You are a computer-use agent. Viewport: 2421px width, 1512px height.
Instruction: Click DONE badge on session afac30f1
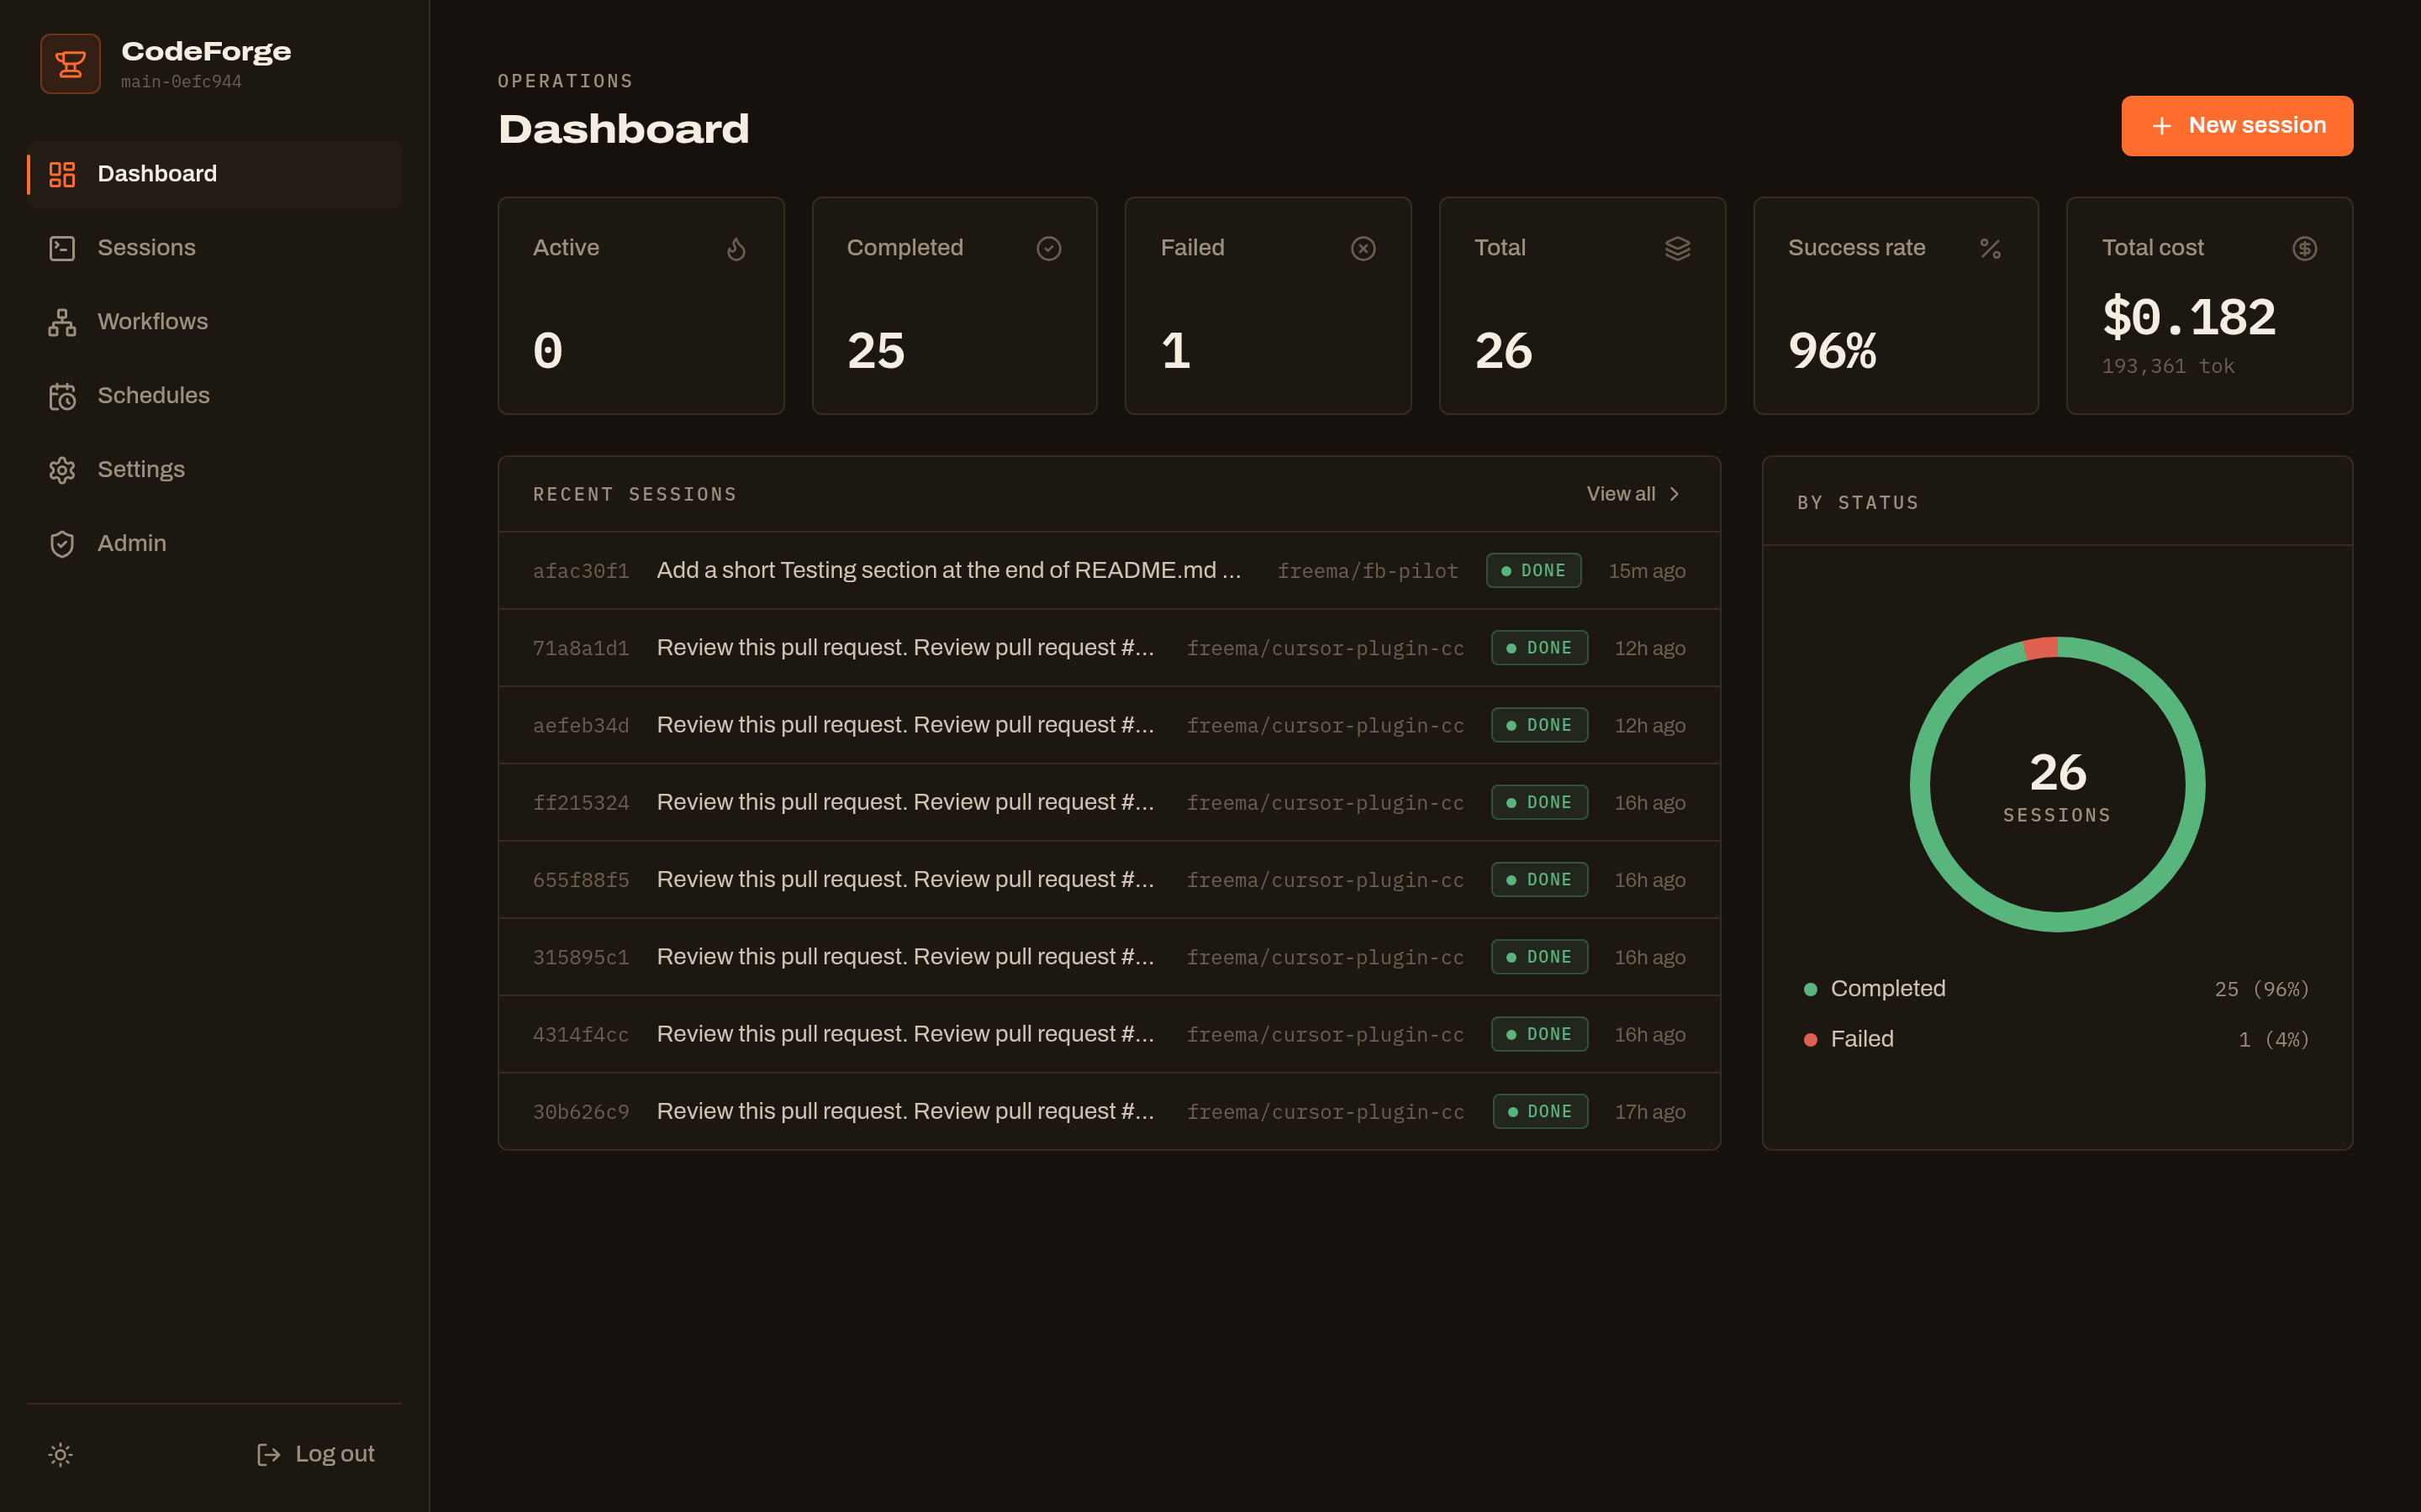tap(1533, 571)
